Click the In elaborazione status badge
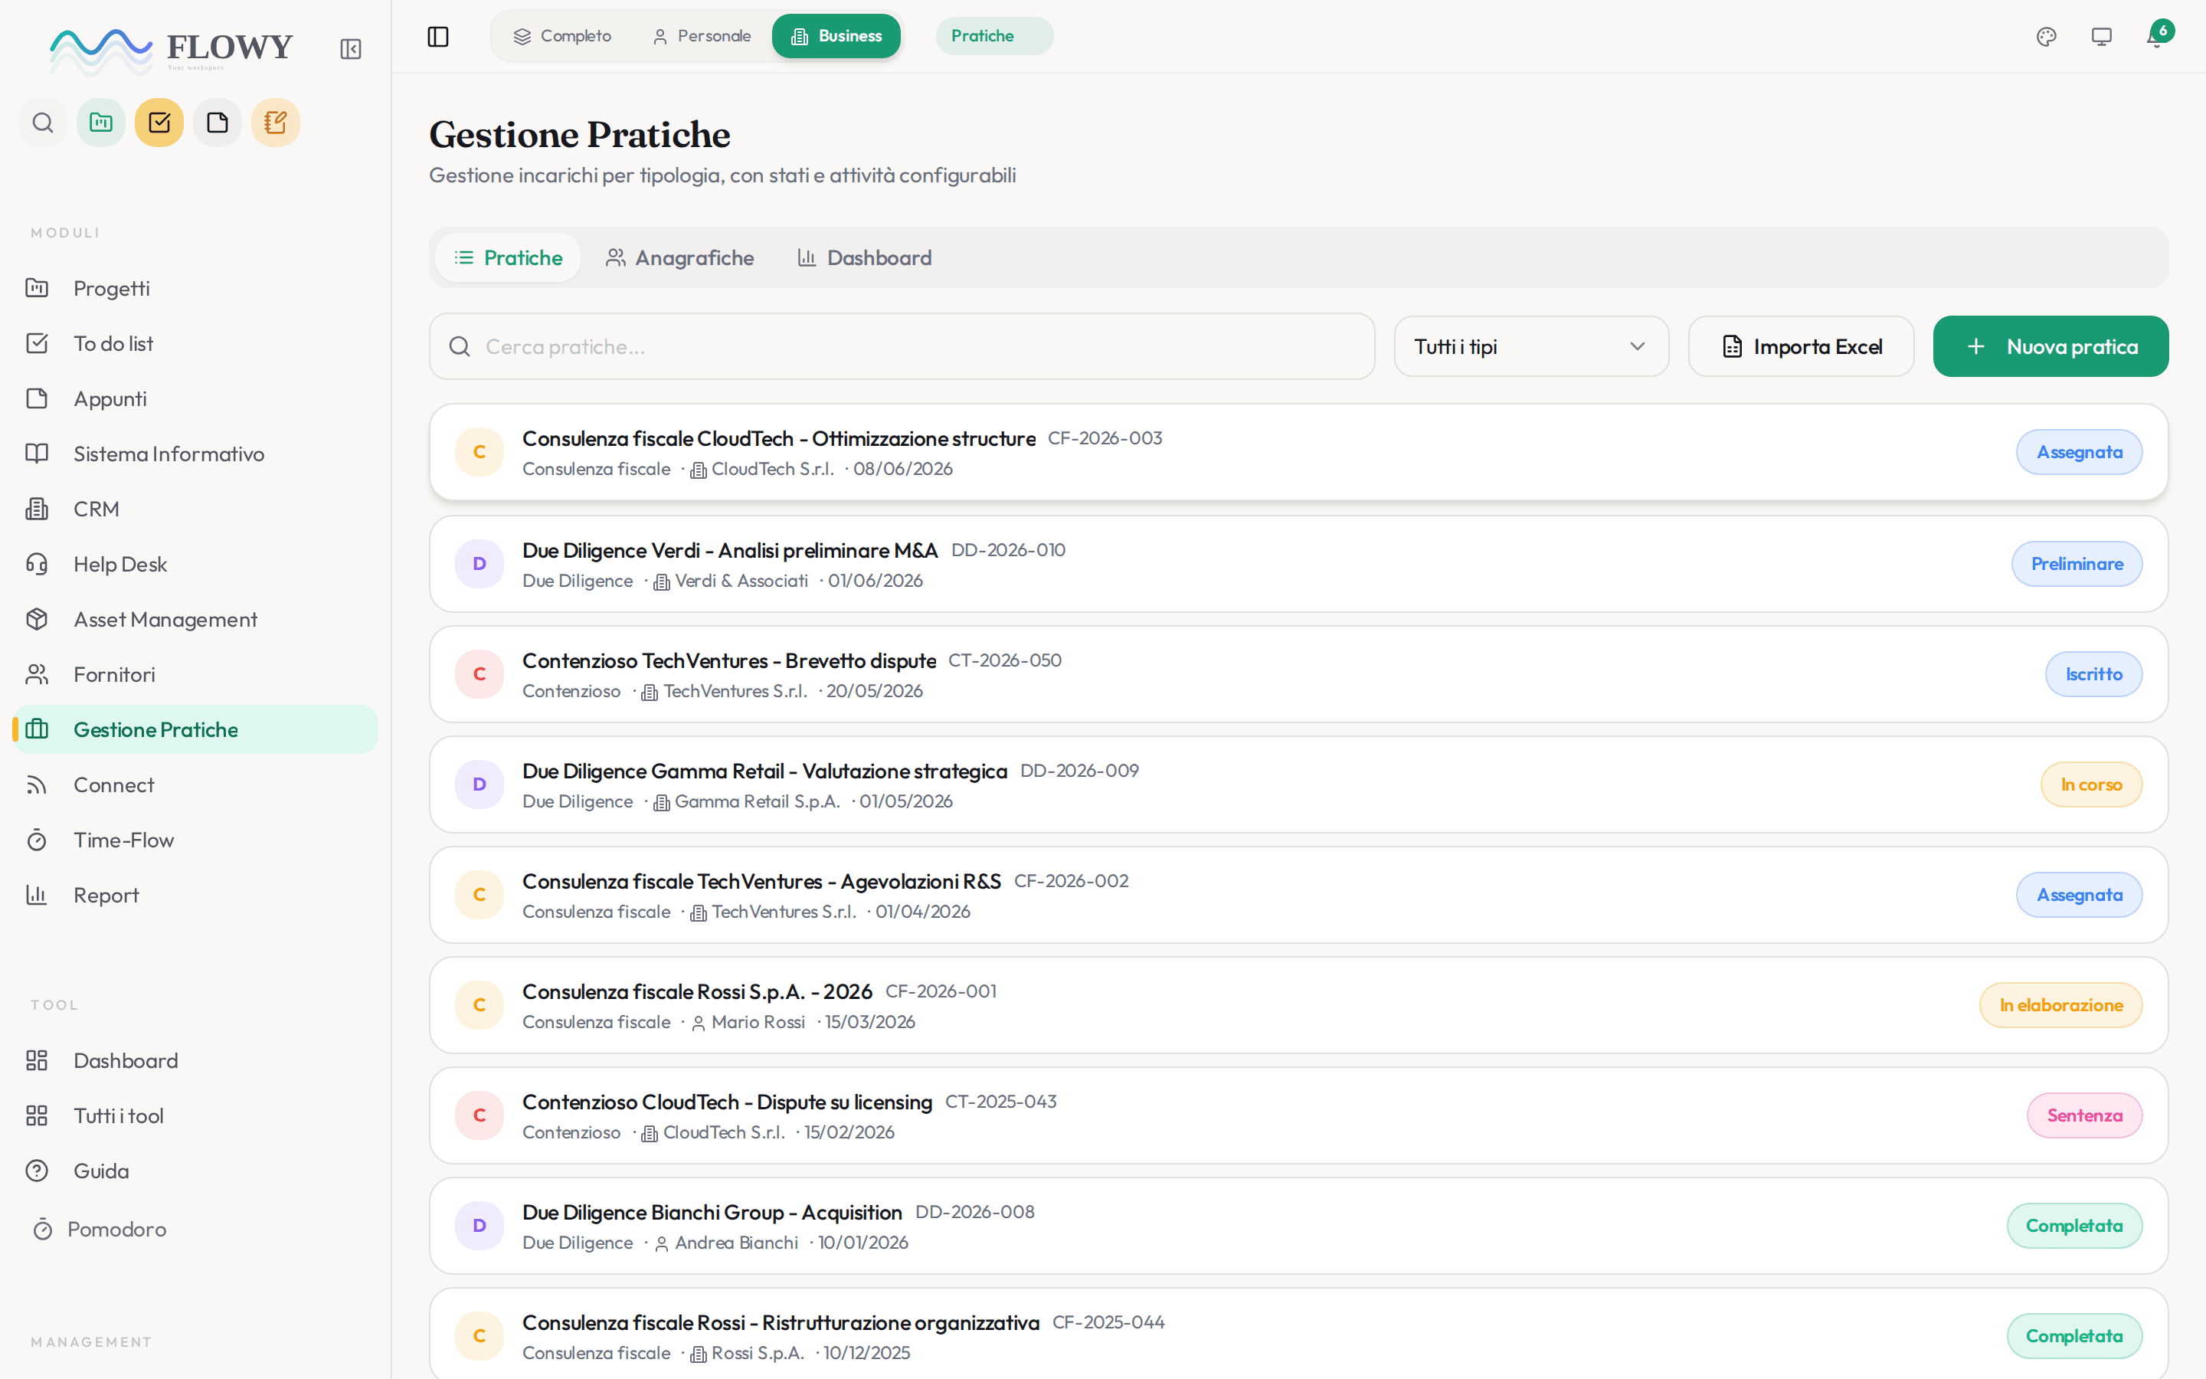Viewport: 2206px width, 1379px height. click(x=2061, y=1005)
